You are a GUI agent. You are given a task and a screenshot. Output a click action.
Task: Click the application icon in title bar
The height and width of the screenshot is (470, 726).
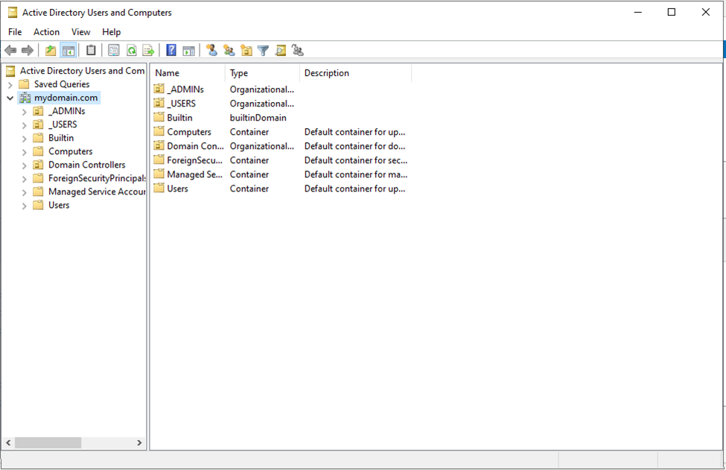point(13,13)
